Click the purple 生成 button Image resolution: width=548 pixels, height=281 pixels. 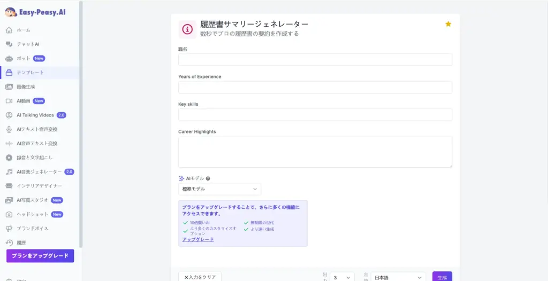[442, 277]
